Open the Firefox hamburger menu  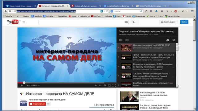point(192,11)
